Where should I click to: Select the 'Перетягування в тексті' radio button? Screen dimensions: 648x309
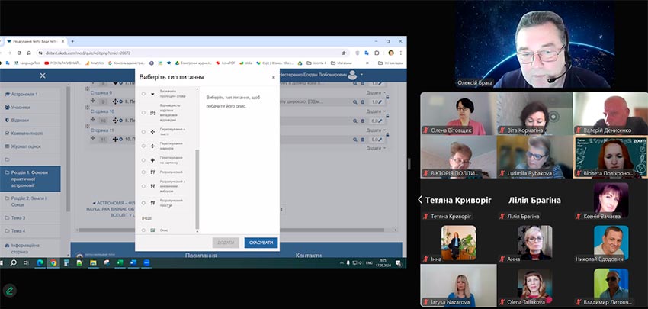(143, 131)
